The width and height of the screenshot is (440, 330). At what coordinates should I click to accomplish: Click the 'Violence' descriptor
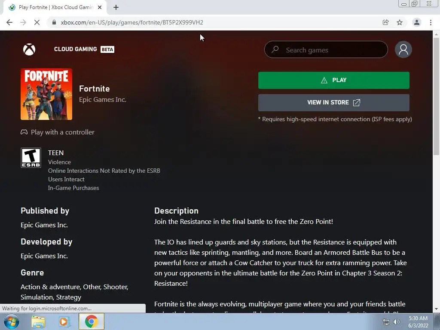59,162
